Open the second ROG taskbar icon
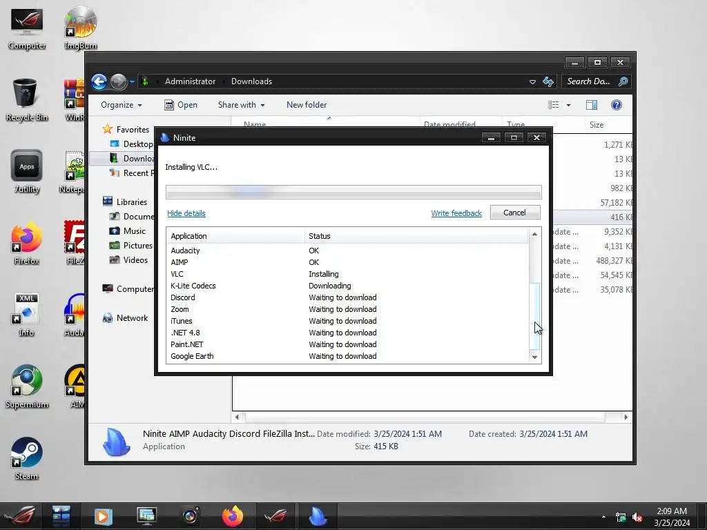 [275, 516]
